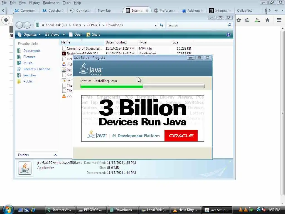Switch to the New Tab tab
This screenshot has width=285, height=214.
click(104, 11)
